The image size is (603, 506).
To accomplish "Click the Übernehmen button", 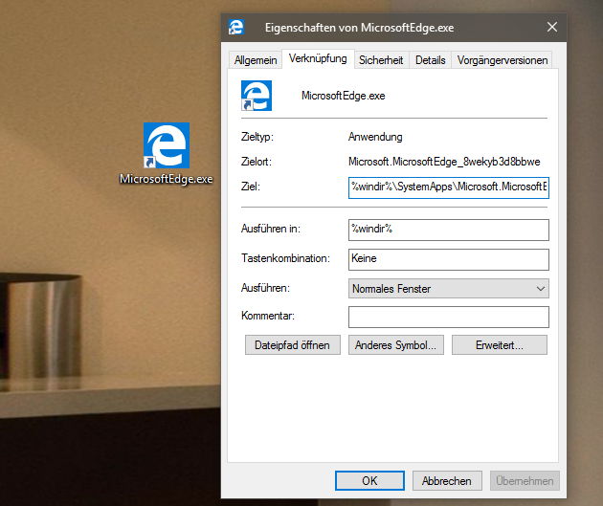I will click(x=525, y=480).
